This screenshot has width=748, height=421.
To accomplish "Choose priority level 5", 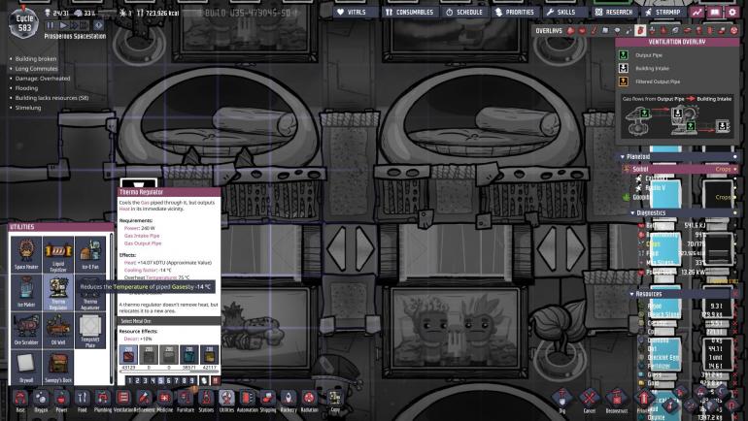I will tap(160, 381).
